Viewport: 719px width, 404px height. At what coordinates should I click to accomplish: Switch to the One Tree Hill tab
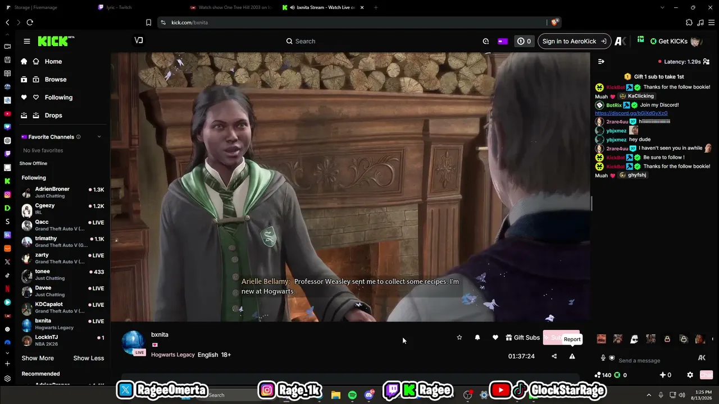[x=230, y=7]
